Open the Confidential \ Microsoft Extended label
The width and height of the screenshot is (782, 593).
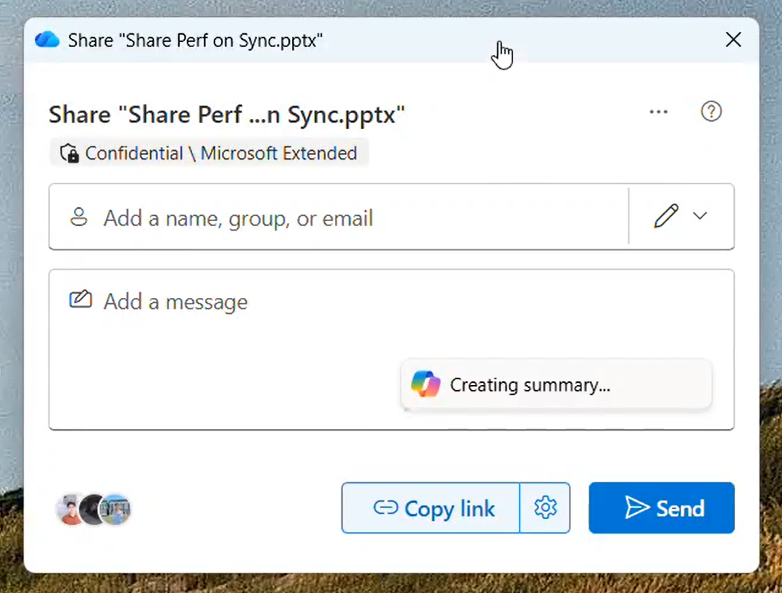tap(209, 153)
